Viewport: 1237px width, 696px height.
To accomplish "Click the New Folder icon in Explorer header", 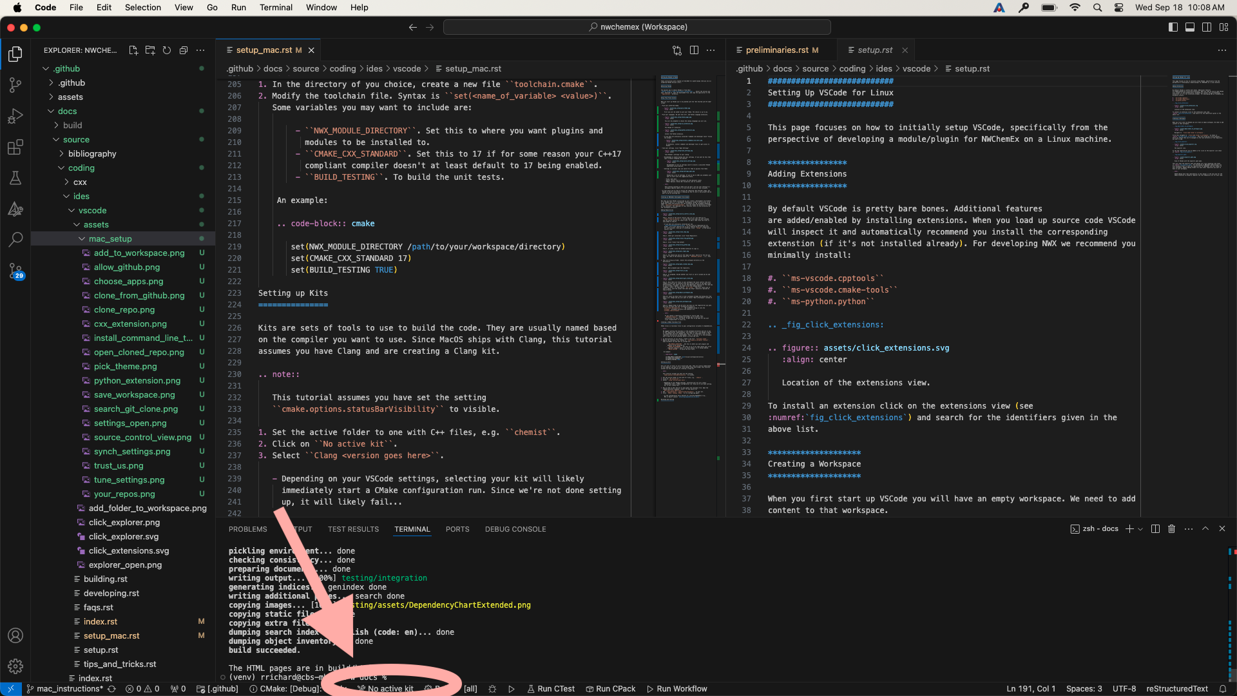I will 150,50.
